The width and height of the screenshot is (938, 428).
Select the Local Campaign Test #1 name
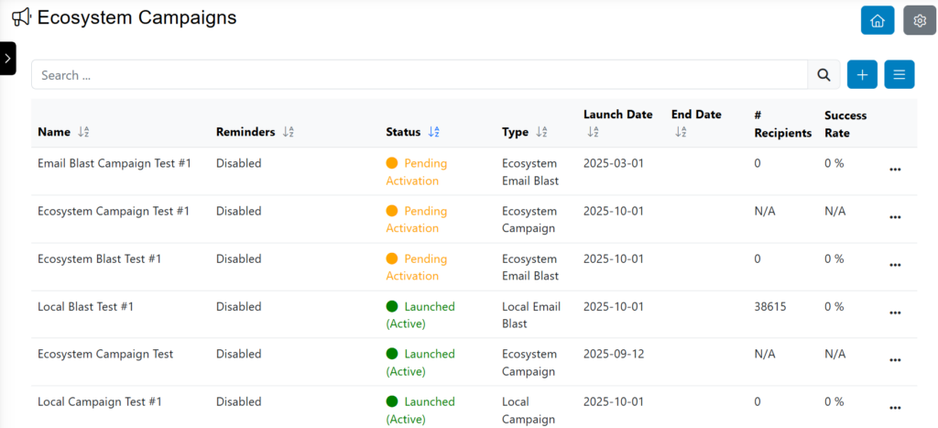tap(100, 401)
